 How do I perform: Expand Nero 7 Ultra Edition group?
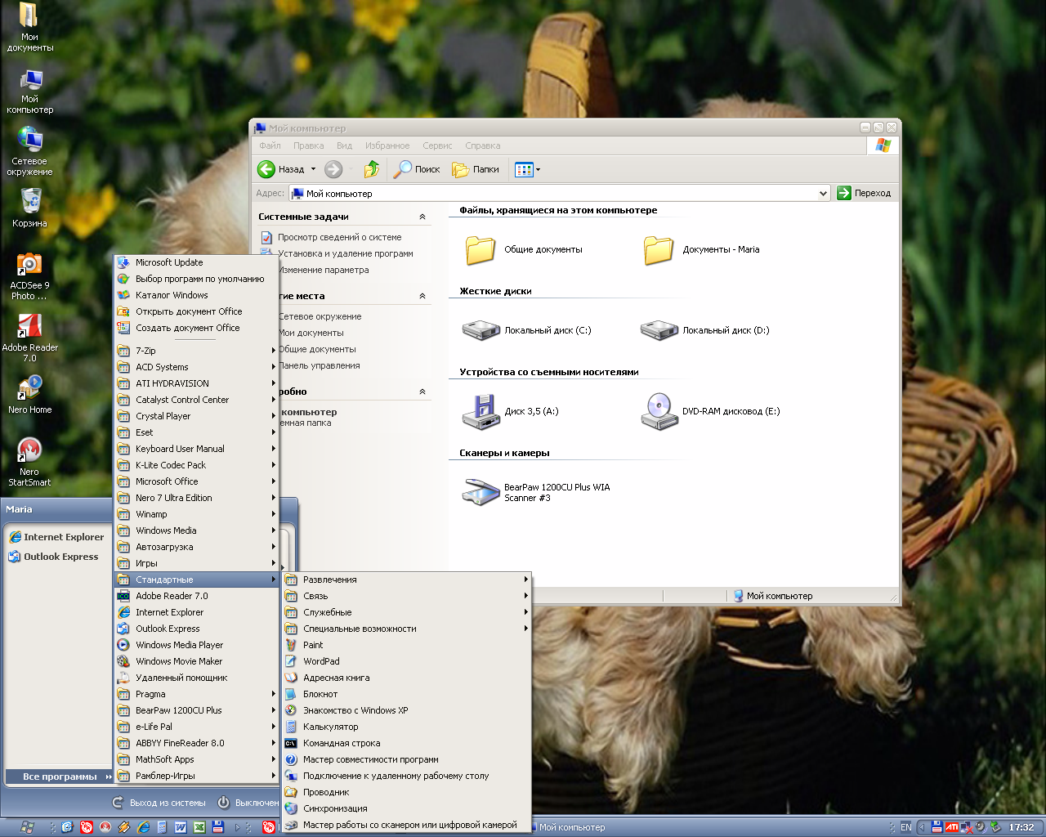tap(196, 498)
